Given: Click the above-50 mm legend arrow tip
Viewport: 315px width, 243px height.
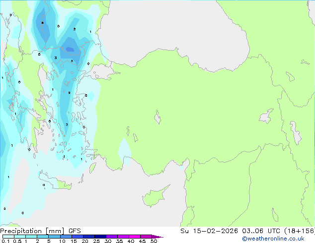Looking at the screenshot, I should pyautogui.click(x=157, y=237).
